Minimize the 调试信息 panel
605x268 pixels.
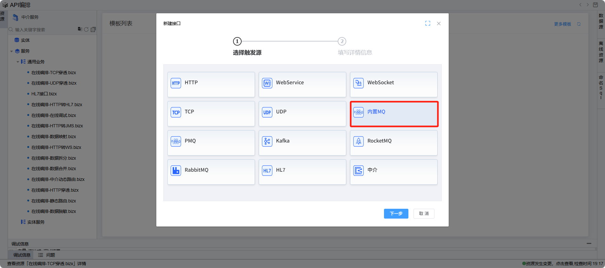589,244
